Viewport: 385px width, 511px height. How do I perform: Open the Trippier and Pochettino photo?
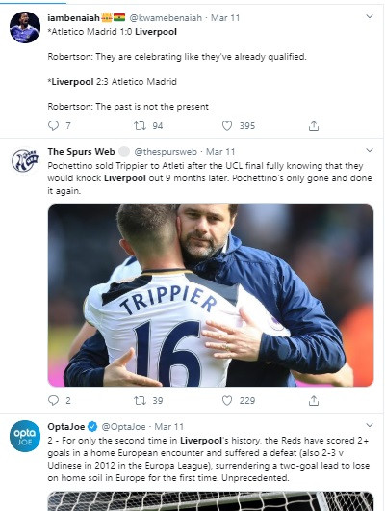coord(211,295)
